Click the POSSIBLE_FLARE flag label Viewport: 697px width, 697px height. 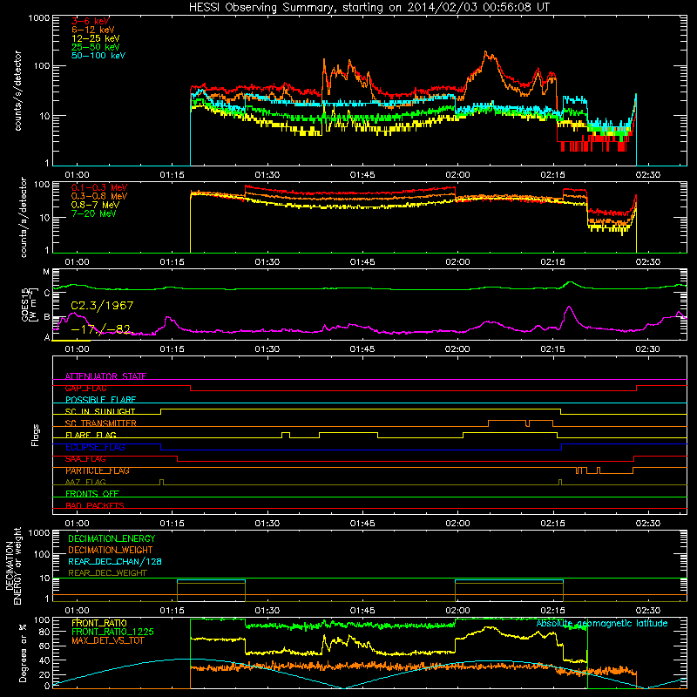(100, 400)
